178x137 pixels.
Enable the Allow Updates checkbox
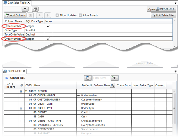pos(57,15)
